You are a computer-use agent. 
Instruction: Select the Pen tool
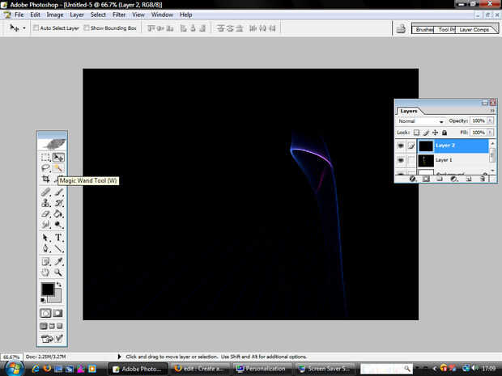tap(45, 248)
